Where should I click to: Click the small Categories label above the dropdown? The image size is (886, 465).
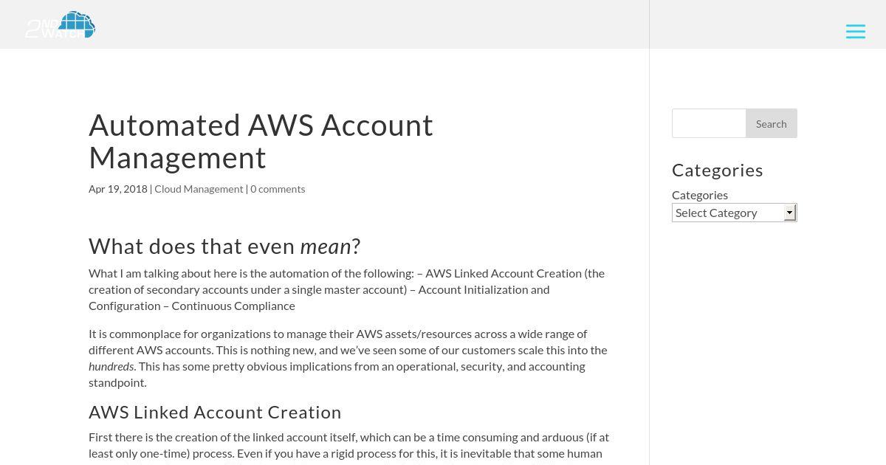click(700, 195)
